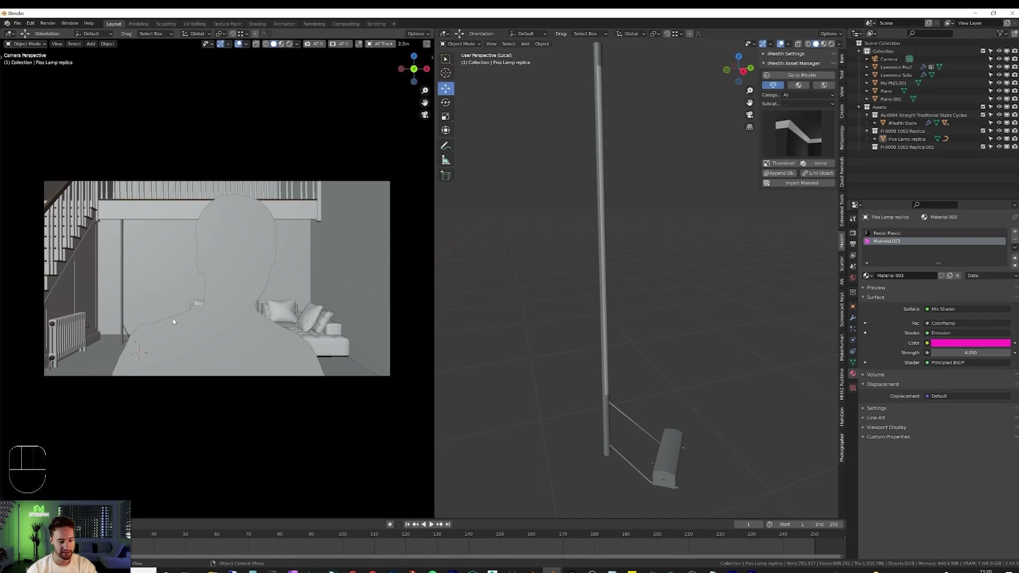Switch to the Shading workspace tab
The image size is (1019, 573).
(257, 24)
